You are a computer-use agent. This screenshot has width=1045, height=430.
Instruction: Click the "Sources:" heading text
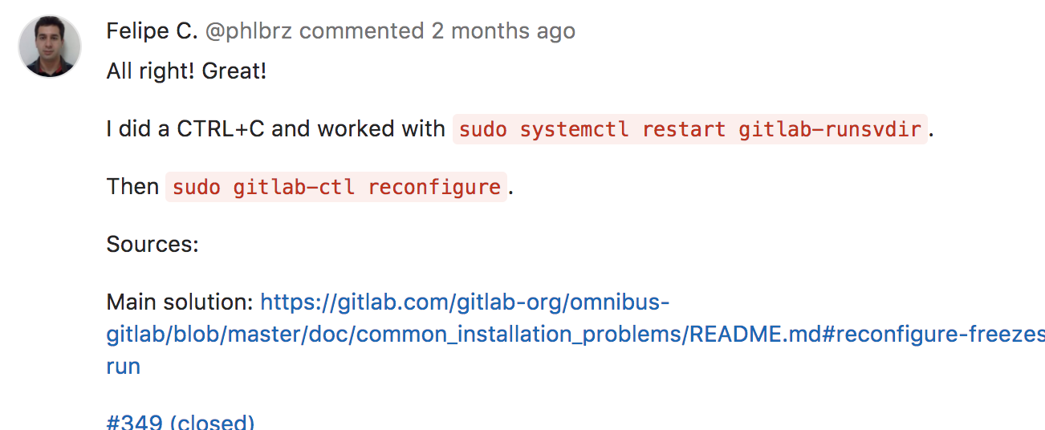tap(152, 244)
